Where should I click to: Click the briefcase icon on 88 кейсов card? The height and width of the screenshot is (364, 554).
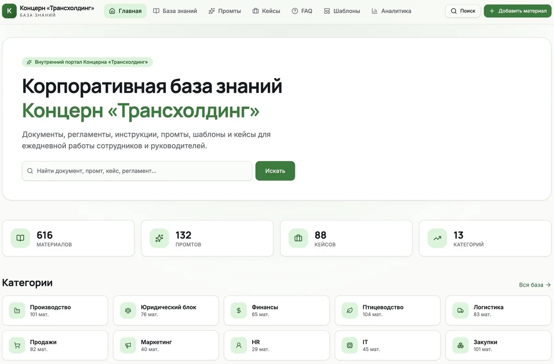pyautogui.click(x=298, y=238)
